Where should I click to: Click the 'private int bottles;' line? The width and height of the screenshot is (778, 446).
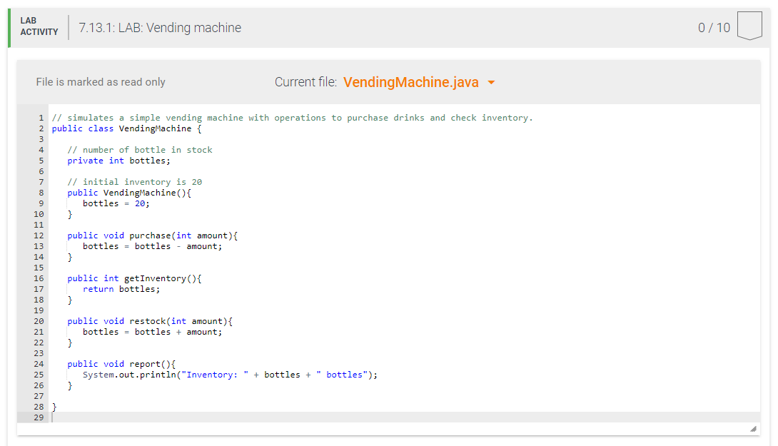tap(118, 161)
